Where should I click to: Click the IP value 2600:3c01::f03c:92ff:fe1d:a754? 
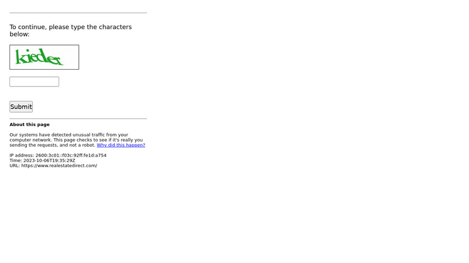click(71, 155)
